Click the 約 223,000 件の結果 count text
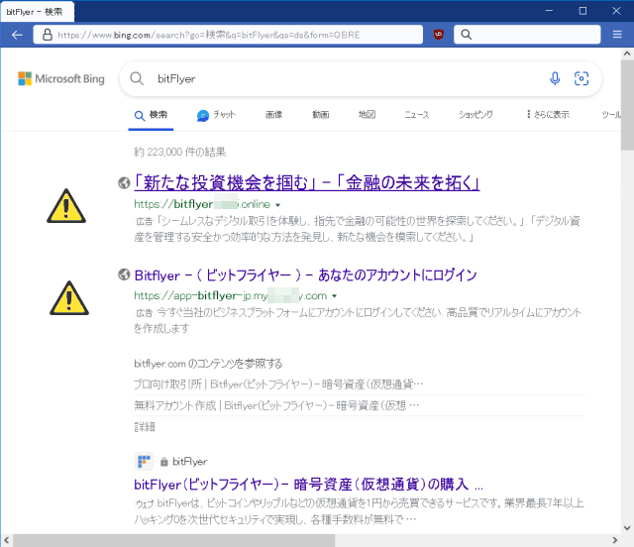This screenshot has height=547, width=634. 180,153
